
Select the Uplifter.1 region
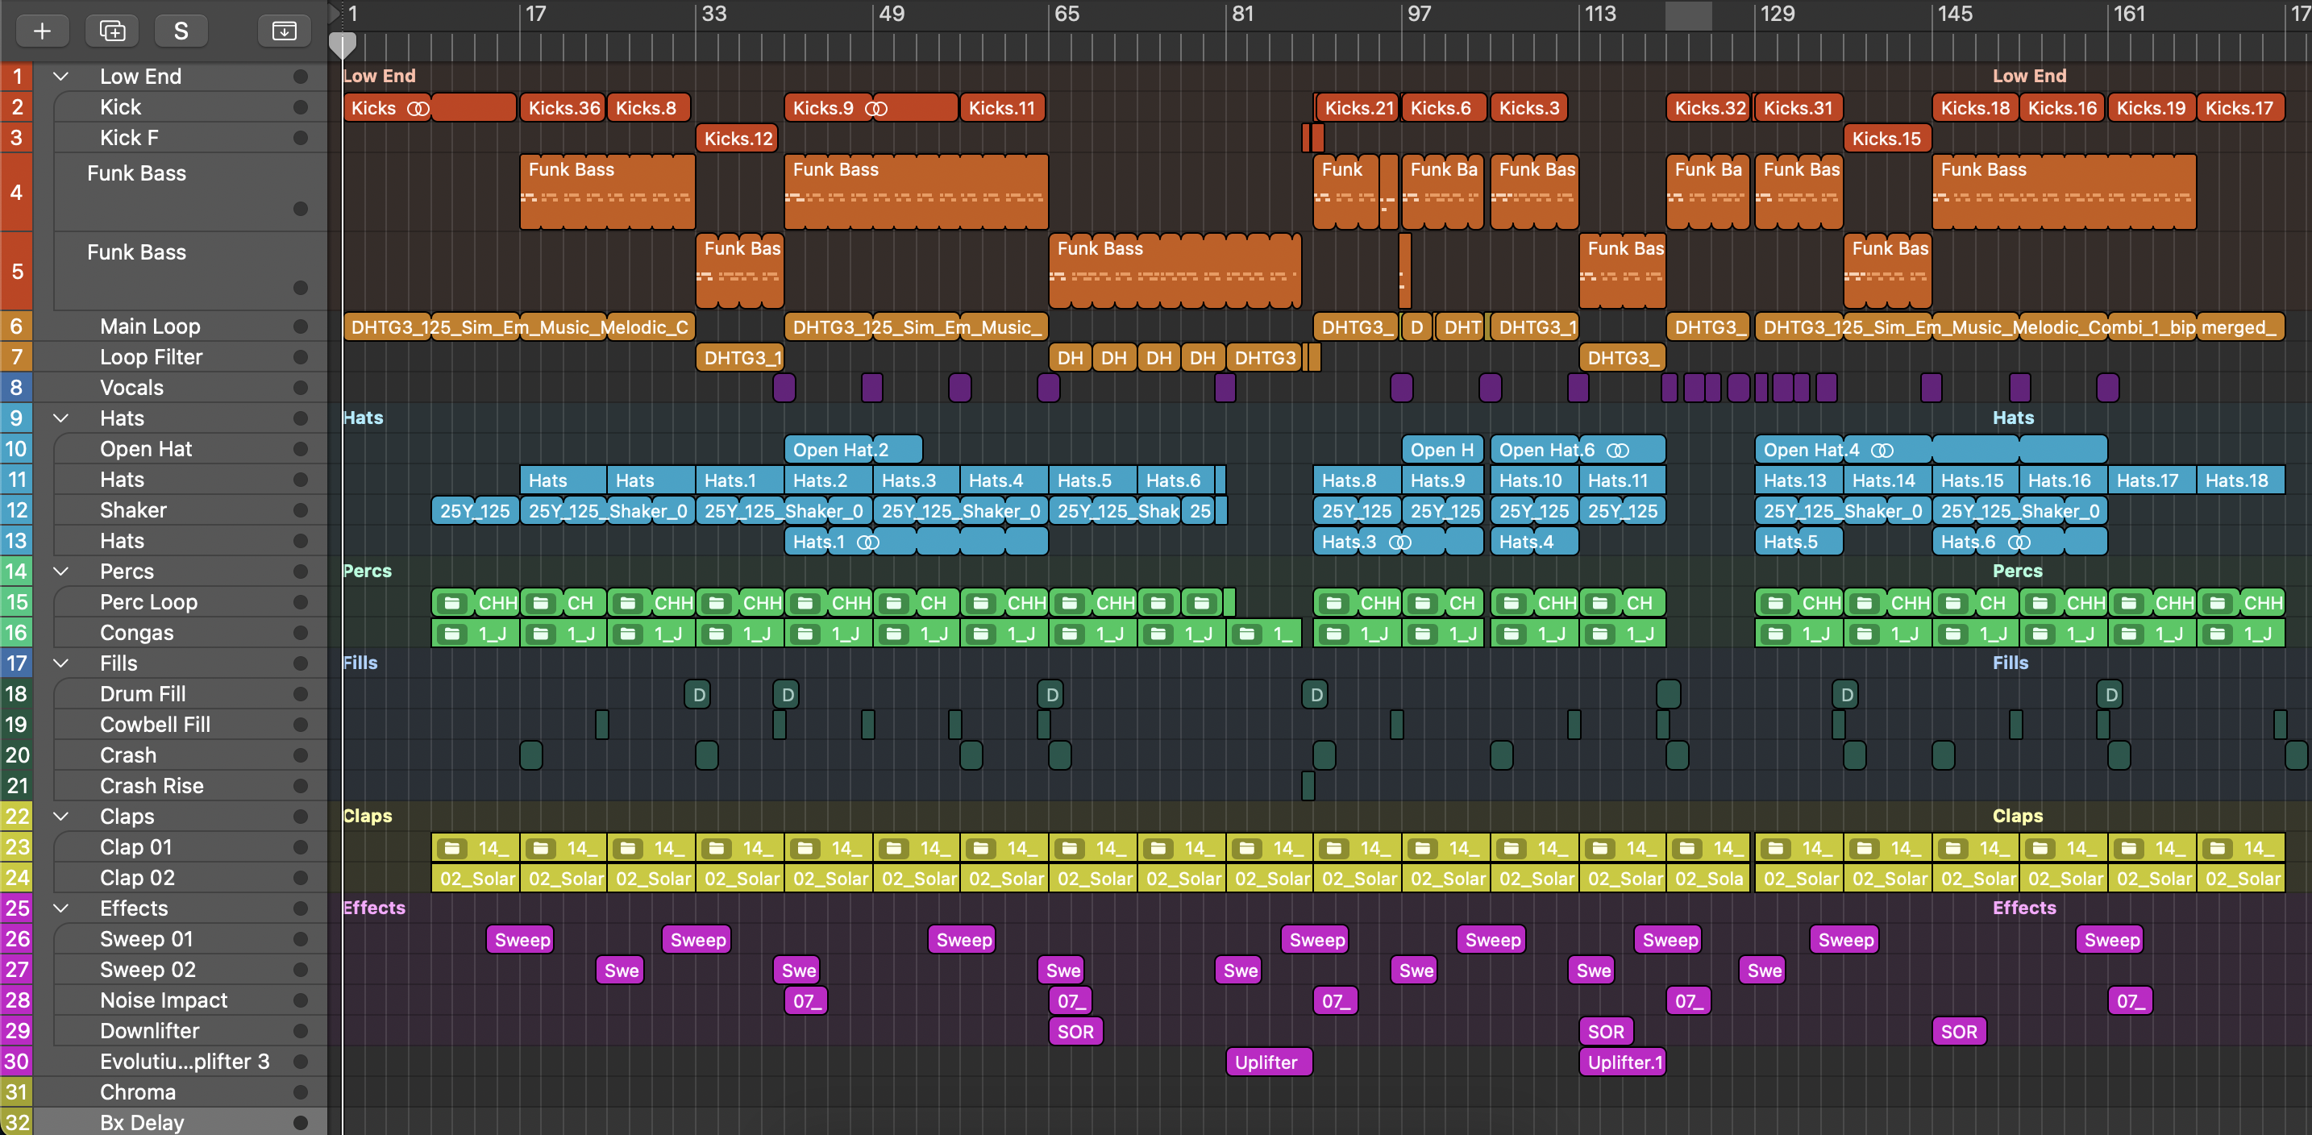pyautogui.click(x=1623, y=1062)
